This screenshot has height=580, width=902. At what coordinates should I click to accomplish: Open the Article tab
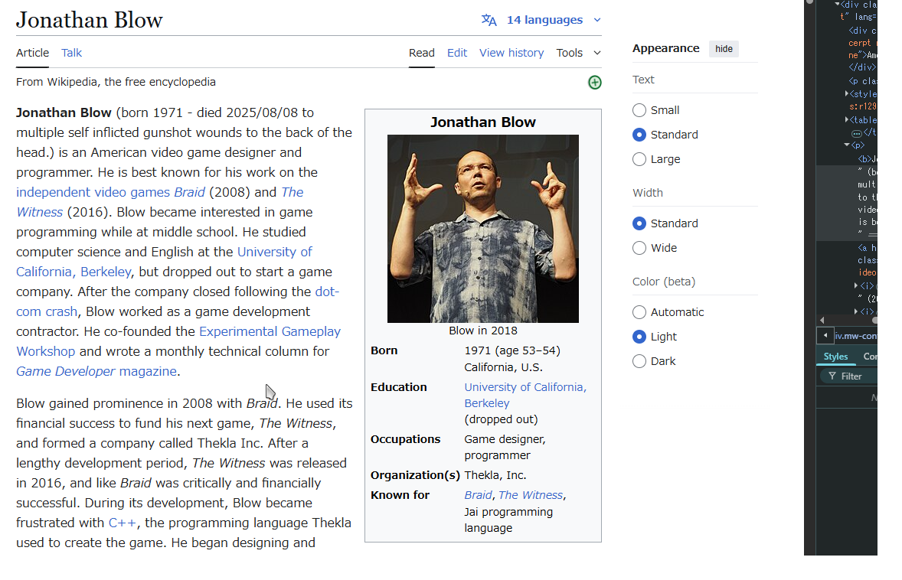[x=33, y=53]
